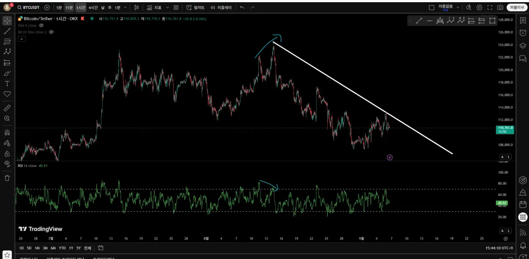Switch to 날 daily timeframe
This screenshot has width=529, height=259.
[103, 7]
